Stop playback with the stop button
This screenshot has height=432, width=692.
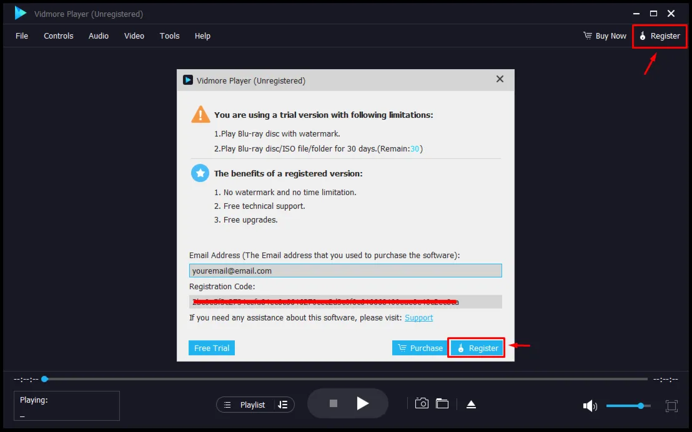click(334, 403)
